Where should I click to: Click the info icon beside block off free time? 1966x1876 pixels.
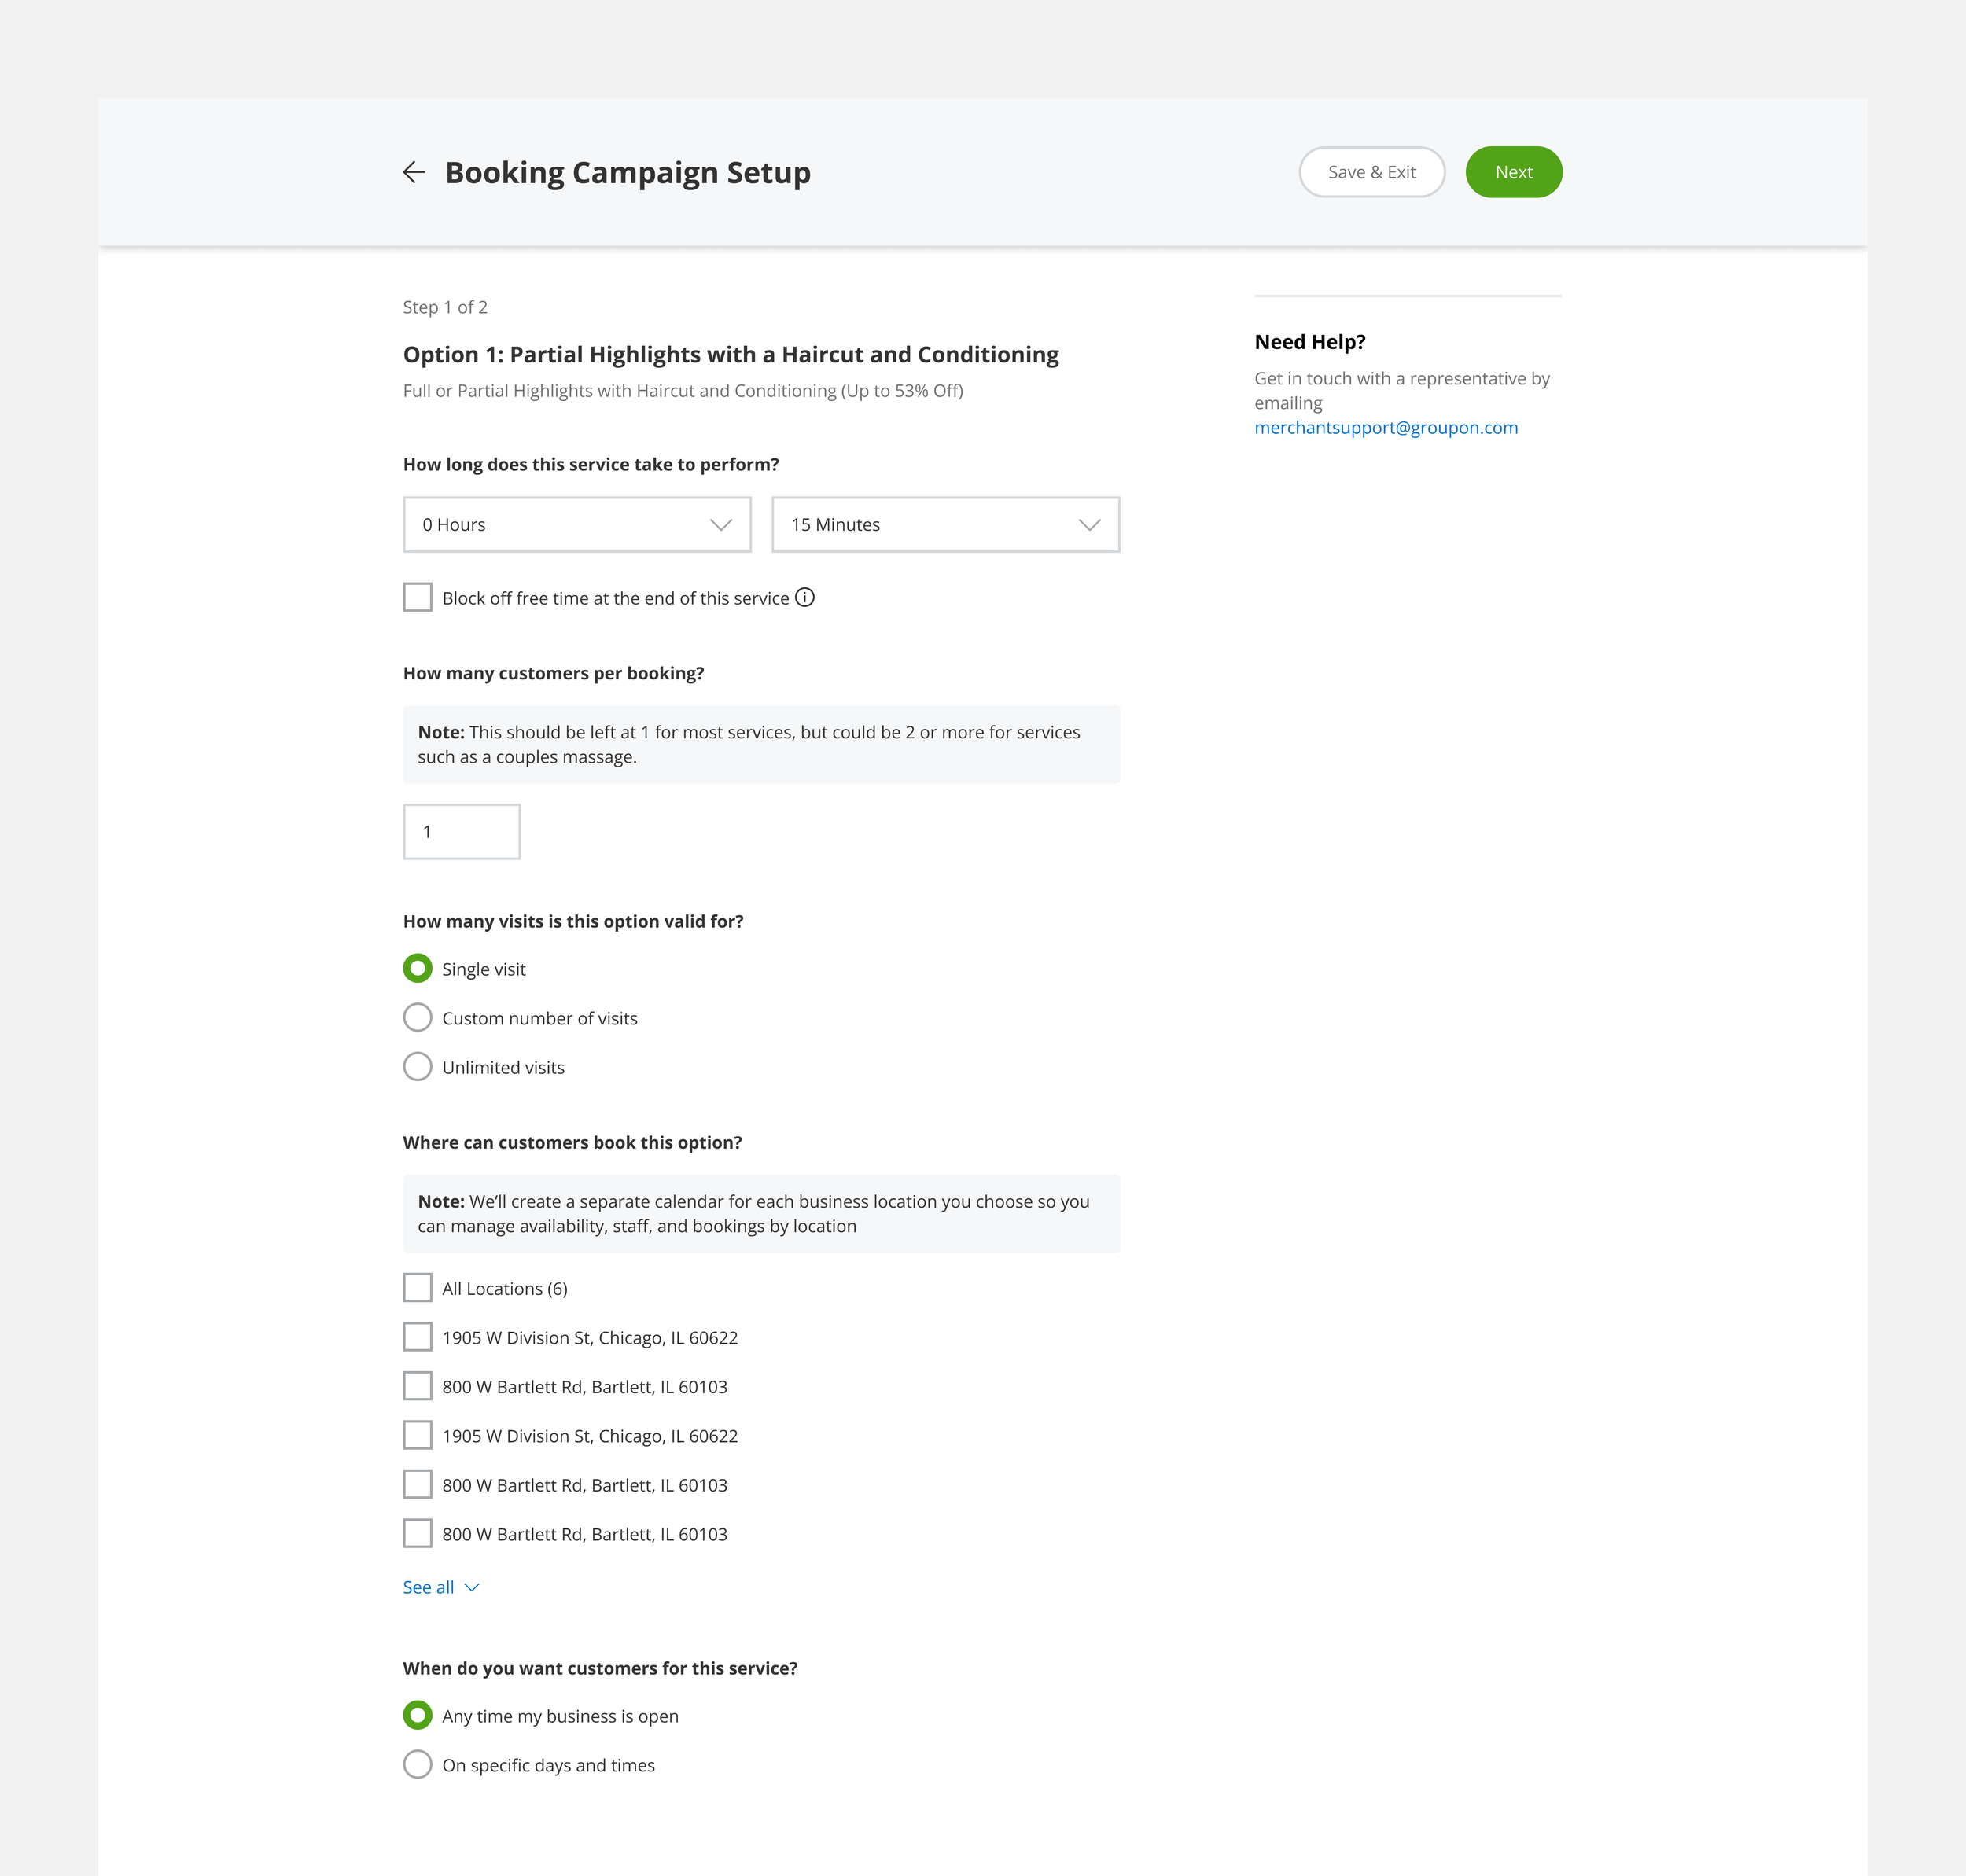tap(806, 597)
